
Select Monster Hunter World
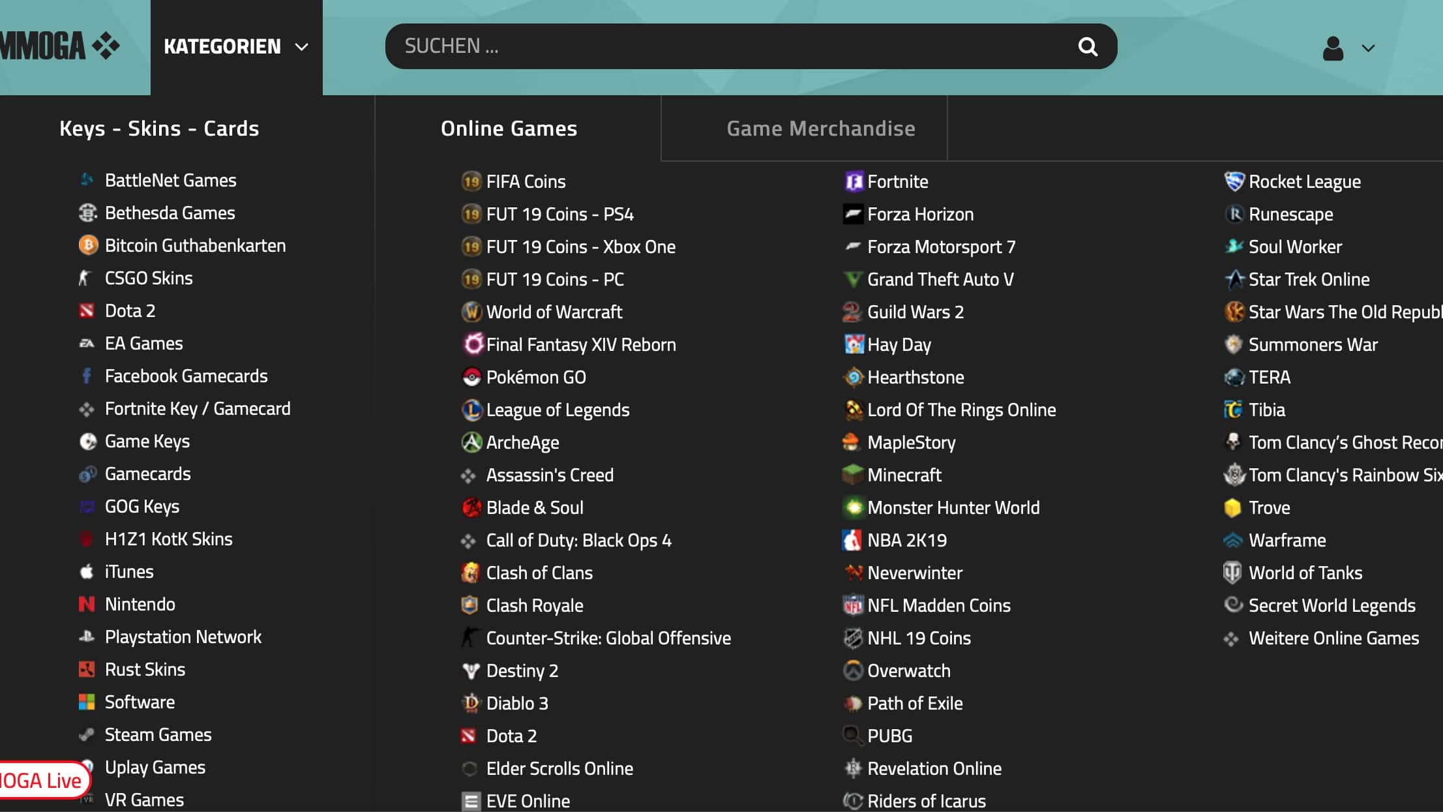953,507
